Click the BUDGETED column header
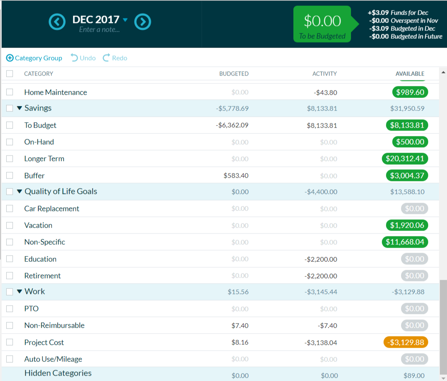Viewport: 447px width, 381px height. pyautogui.click(x=234, y=74)
